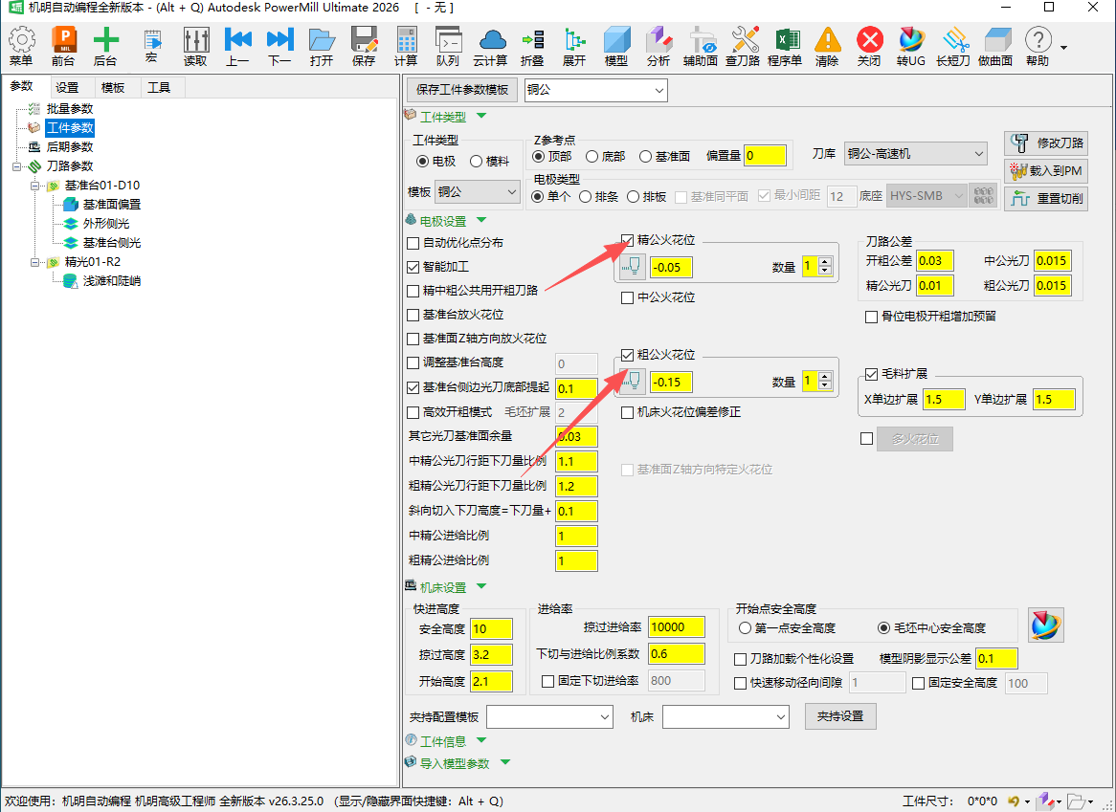Image resolution: width=1116 pixels, height=812 pixels.
Task: Select 批量参数 in the tree
Action: click(70, 109)
